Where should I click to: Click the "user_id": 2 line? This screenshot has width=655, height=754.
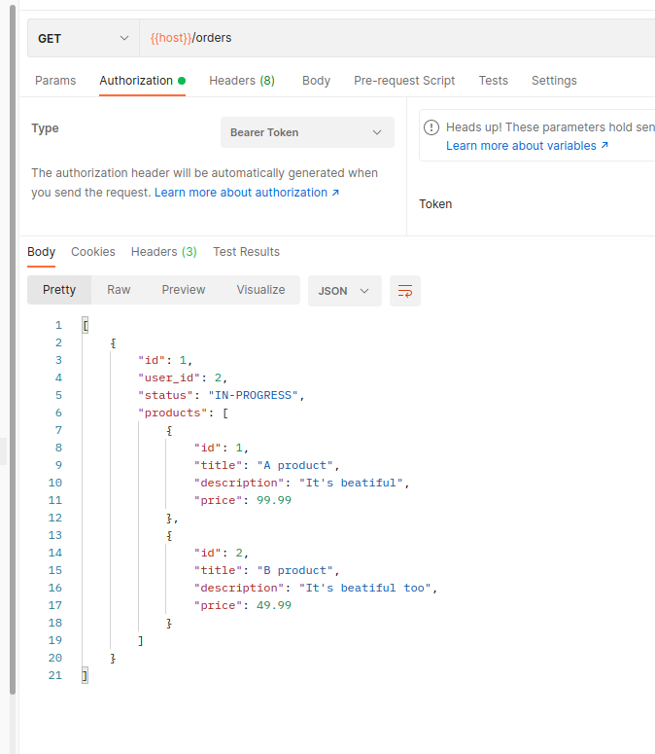[183, 377]
